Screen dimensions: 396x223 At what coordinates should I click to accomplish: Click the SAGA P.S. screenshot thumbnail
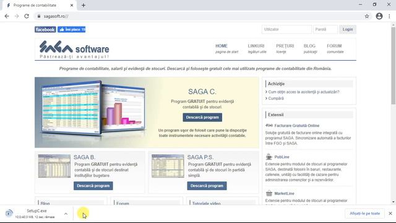pos(168,166)
